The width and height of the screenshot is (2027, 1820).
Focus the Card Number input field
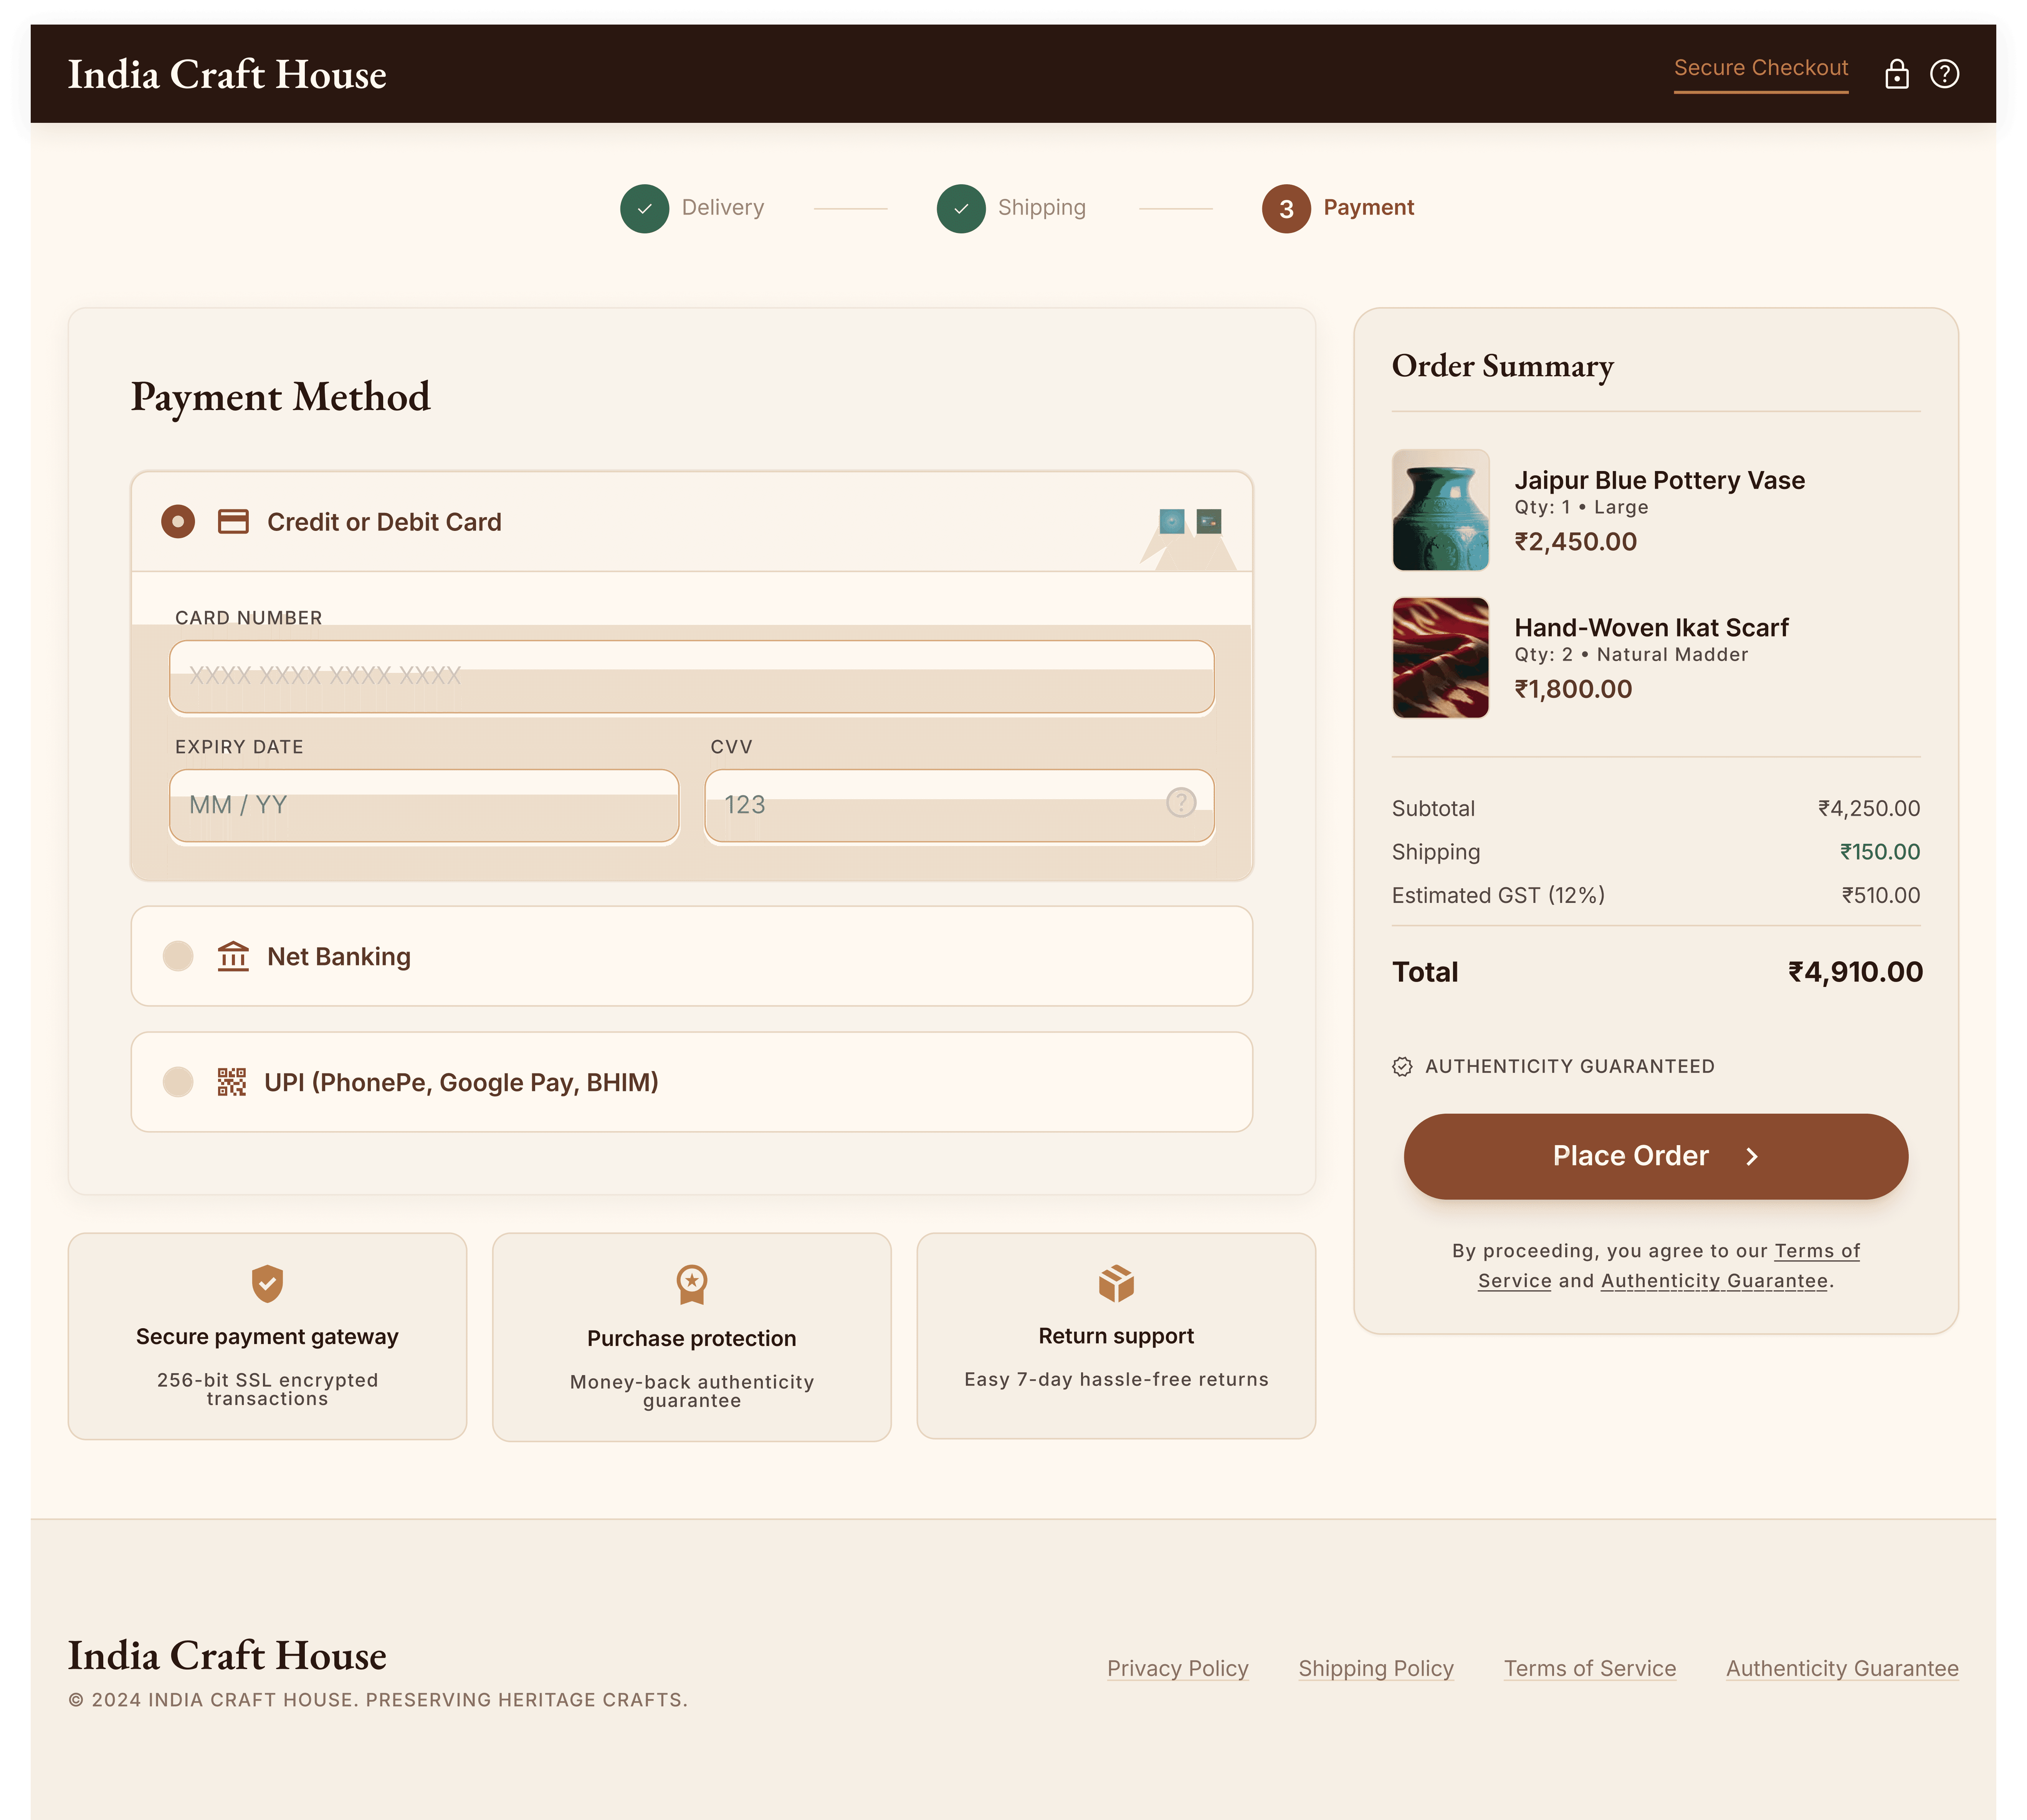tap(692, 677)
